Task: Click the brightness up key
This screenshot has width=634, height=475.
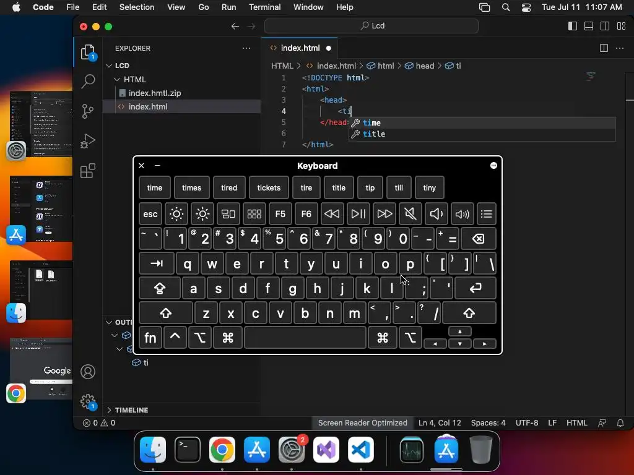Action: click(x=202, y=213)
